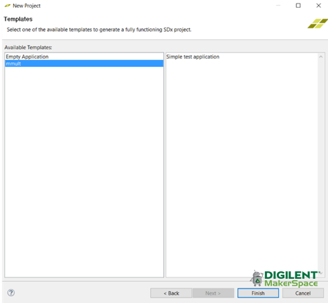Click the description pane scrollbar track
This screenshot has width=328, height=303.
point(320,161)
